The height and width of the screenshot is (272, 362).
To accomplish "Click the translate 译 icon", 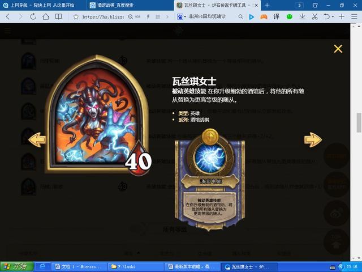I will [x=277, y=16].
